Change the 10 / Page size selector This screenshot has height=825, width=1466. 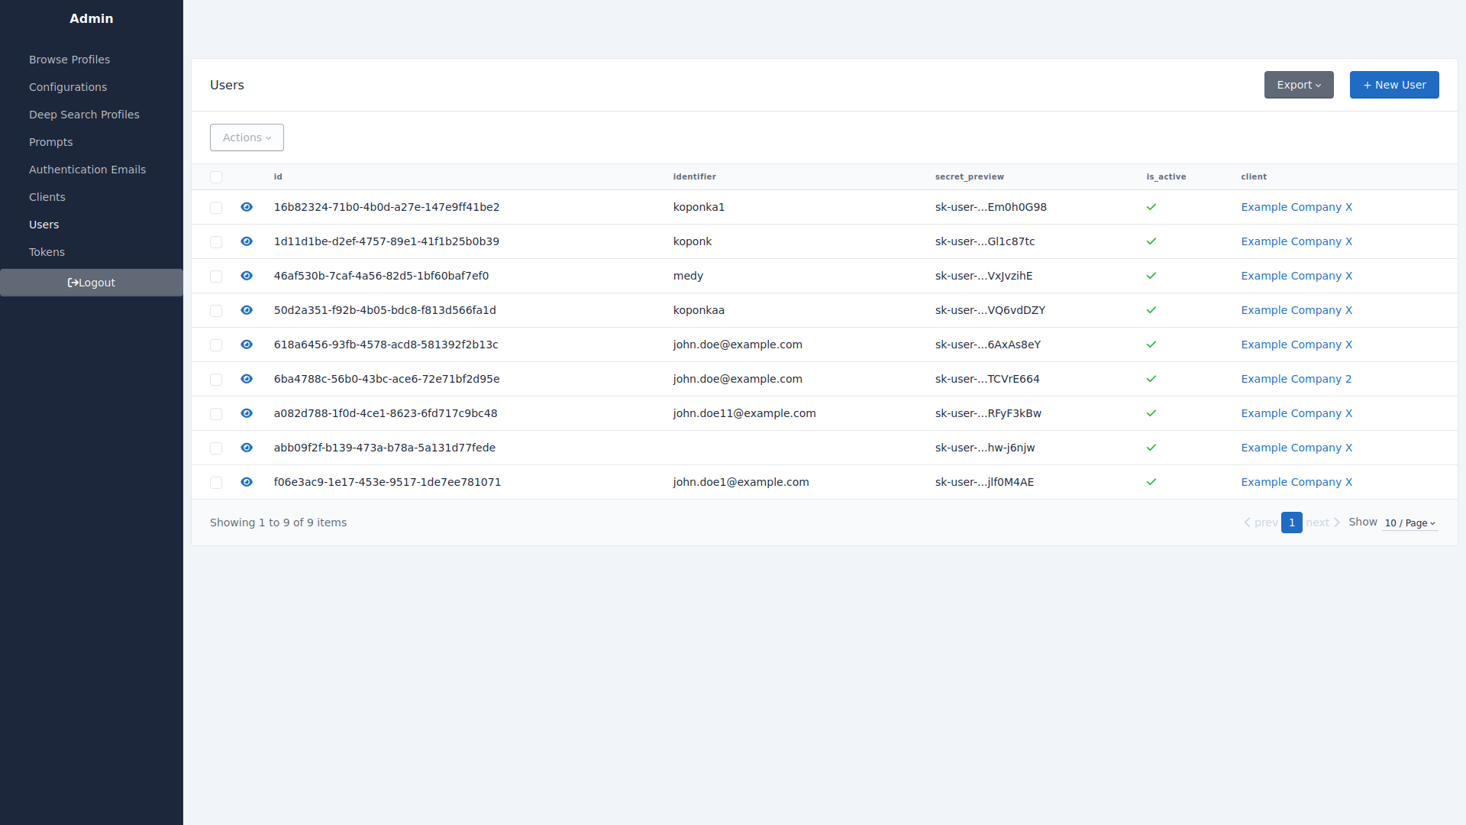(x=1409, y=523)
